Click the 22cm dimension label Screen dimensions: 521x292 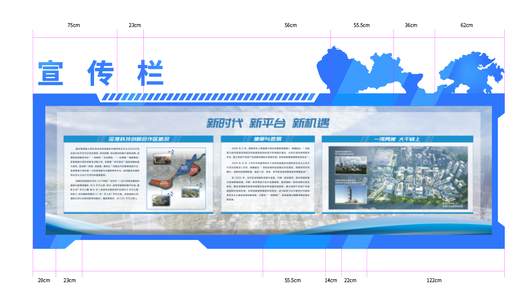click(350, 280)
